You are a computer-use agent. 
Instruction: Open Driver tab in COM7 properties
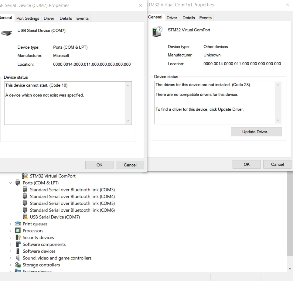49,18
